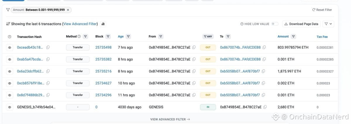Image resolution: width=351 pixels, height=124 pixels.
Task: Open transaction hash 0x6a23dcffb62
Action: click(31, 71)
